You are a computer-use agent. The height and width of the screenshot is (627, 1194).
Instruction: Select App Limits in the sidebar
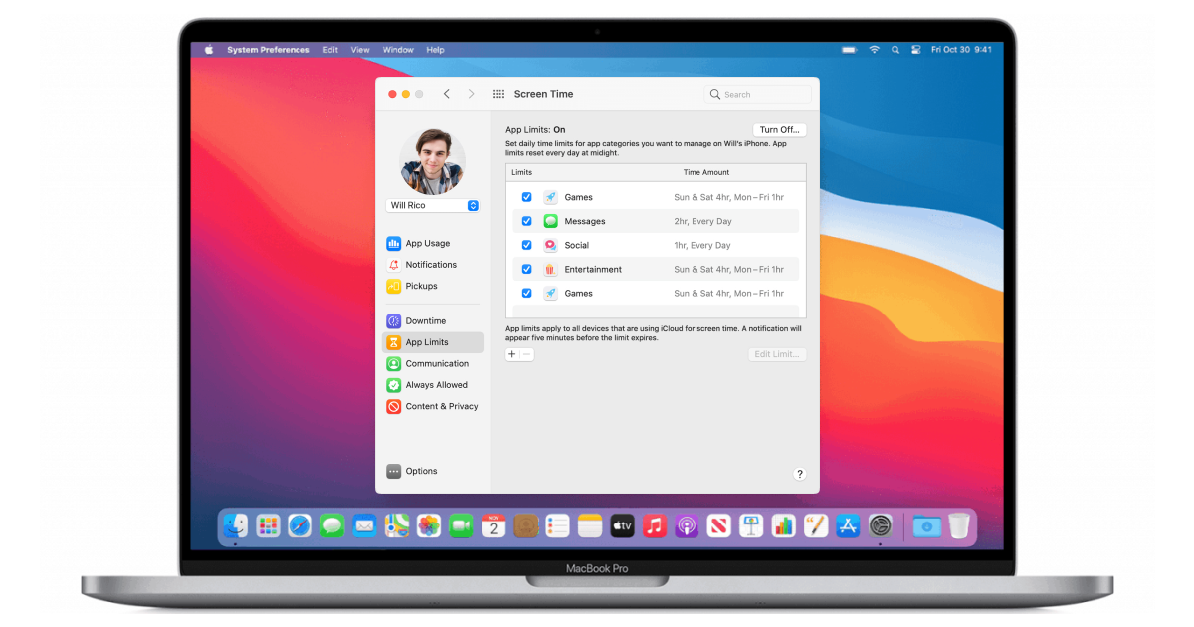click(x=432, y=342)
